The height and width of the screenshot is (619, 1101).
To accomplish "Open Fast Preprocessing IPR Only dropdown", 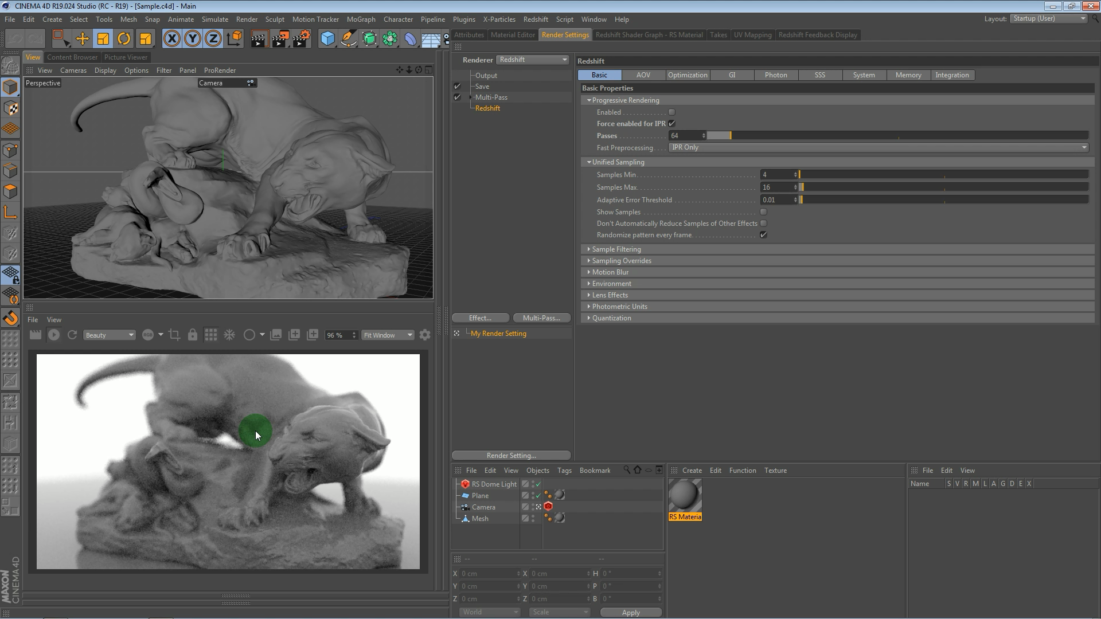I will pos(879,148).
